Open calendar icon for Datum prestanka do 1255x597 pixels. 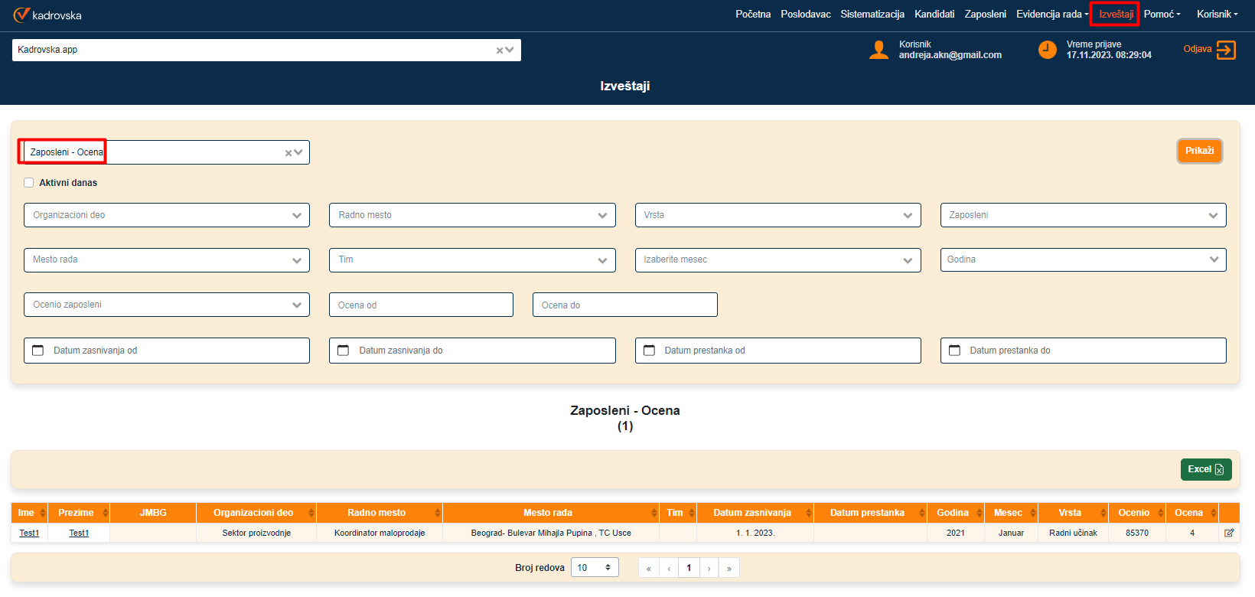coord(954,351)
